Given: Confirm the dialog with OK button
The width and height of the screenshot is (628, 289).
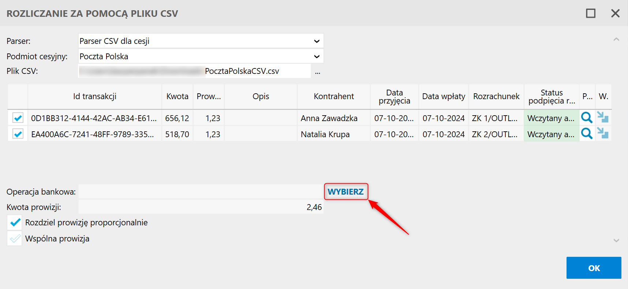Looking at the screenshot, I should tap(594, 268).
